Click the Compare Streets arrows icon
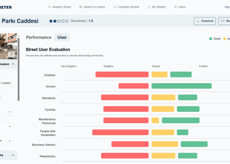230x164 pixels. click(x=115, y=7)
